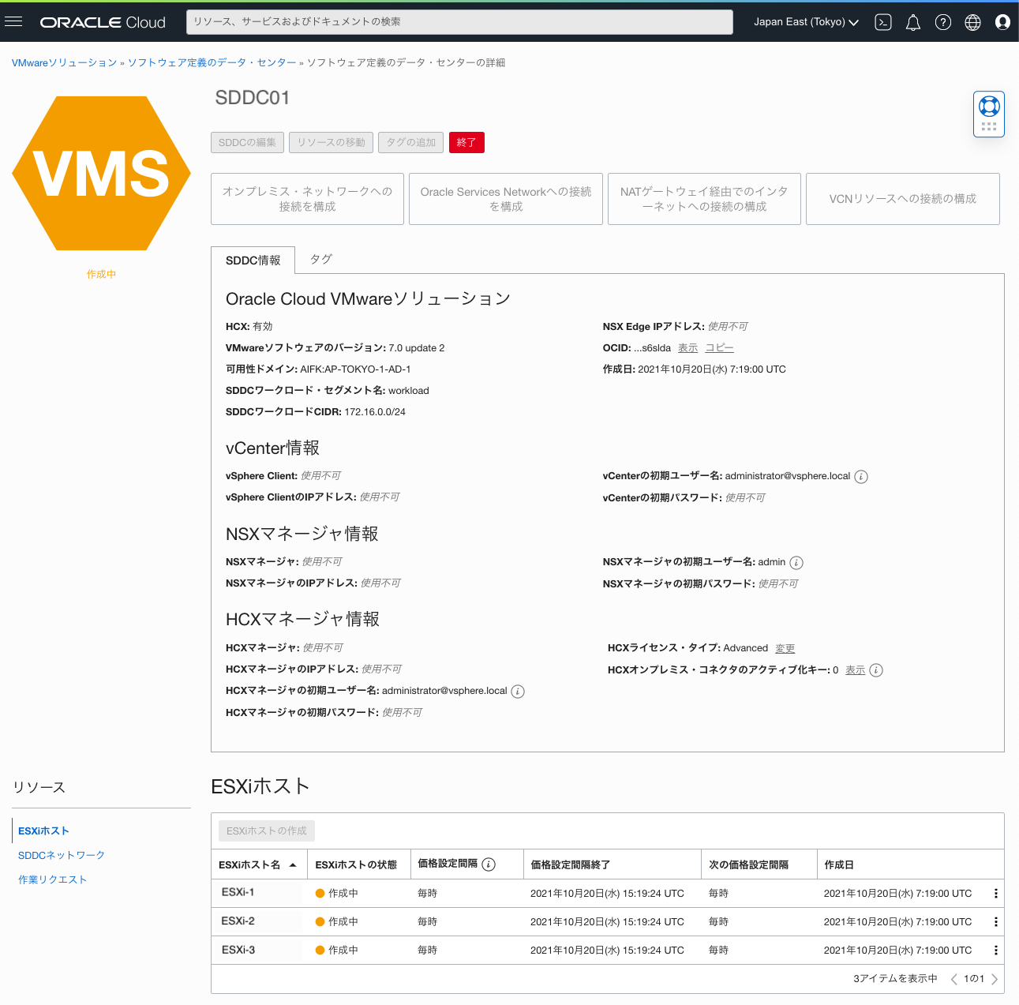Click the ESXiホストの作成 button
Image resolution: width=1019 pixels, height=1005 pixels.
(x=267, y=831)
